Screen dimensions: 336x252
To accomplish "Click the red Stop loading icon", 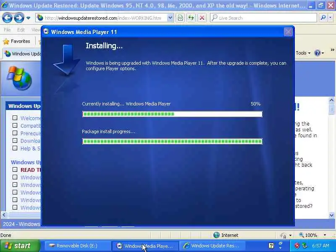I will pyautogui.click(x=202, y=18).
